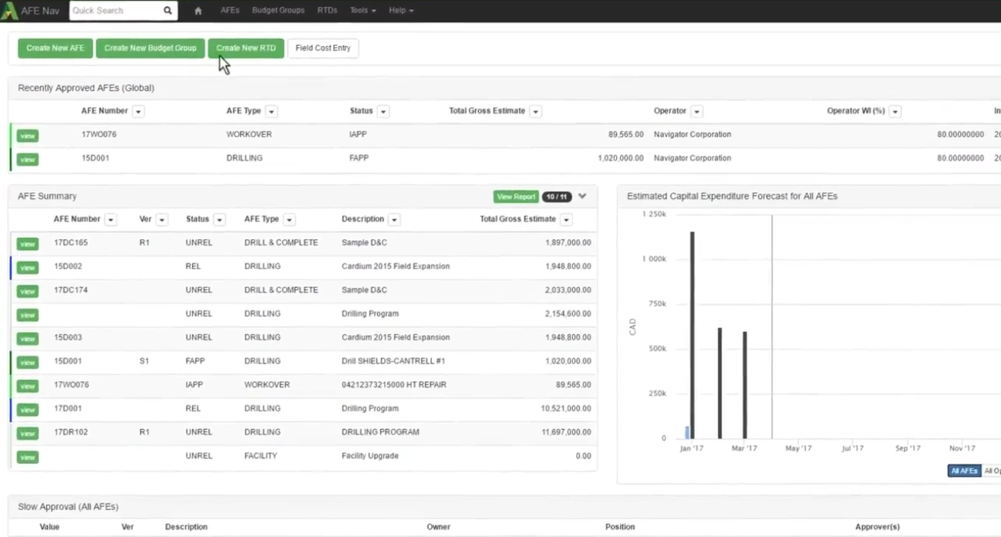The width and height of the screenshot is (1001, 537).
Task: Open the Operator column dropdown
Action: tap(696, 112)
